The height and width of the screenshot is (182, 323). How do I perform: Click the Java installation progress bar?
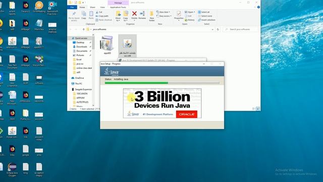tap(162, 83)
